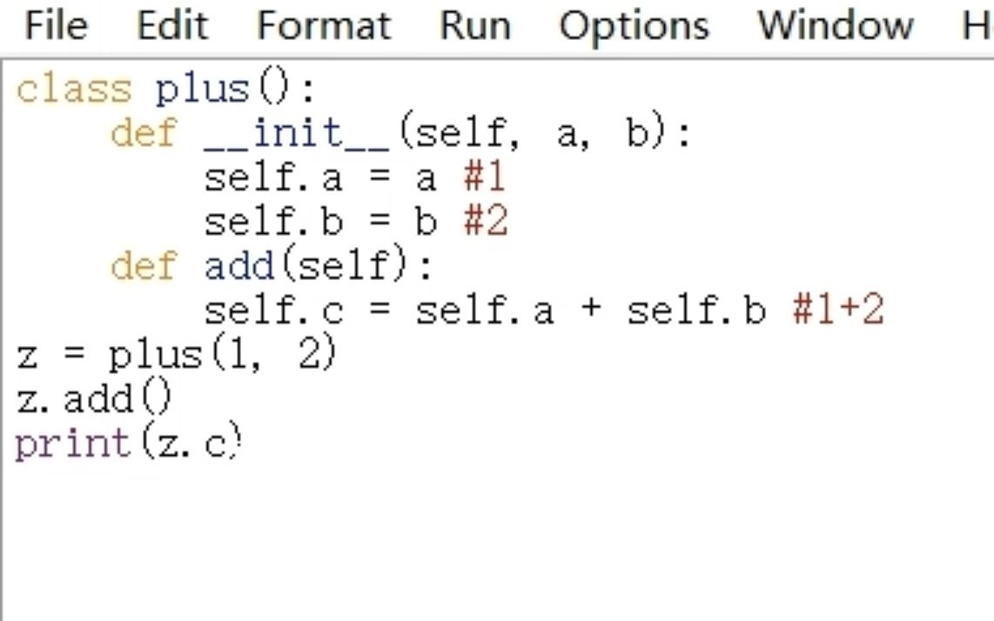Click the #1+2 comment

click(x=838, y=310)
